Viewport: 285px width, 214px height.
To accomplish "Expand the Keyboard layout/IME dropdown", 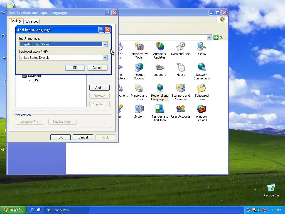I will click(105, 58).
